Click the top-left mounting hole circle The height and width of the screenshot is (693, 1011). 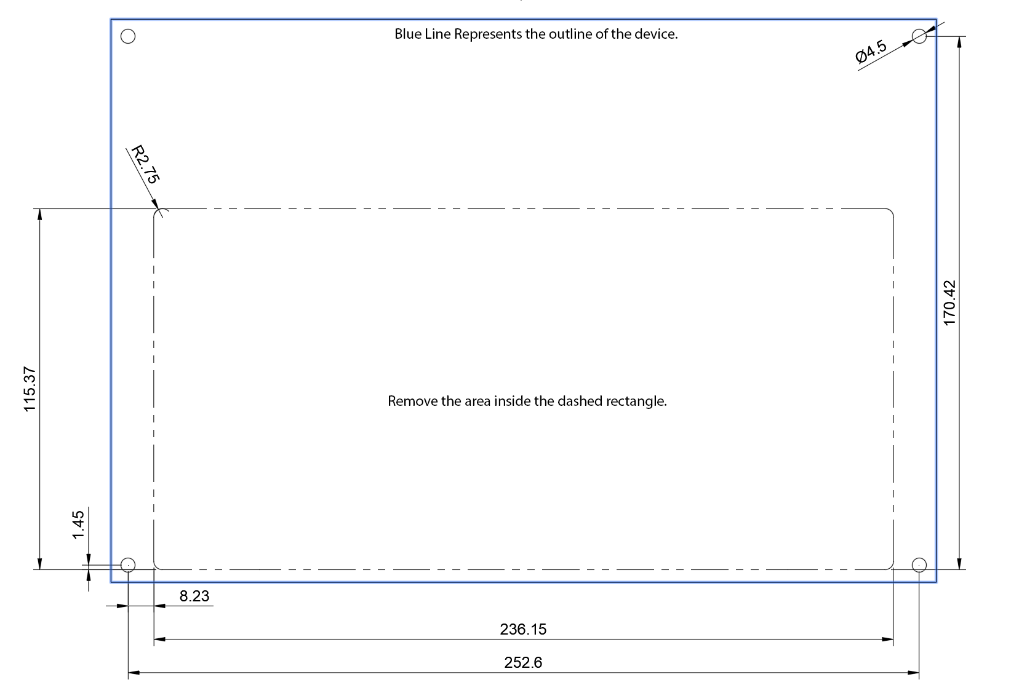point(128,36)
